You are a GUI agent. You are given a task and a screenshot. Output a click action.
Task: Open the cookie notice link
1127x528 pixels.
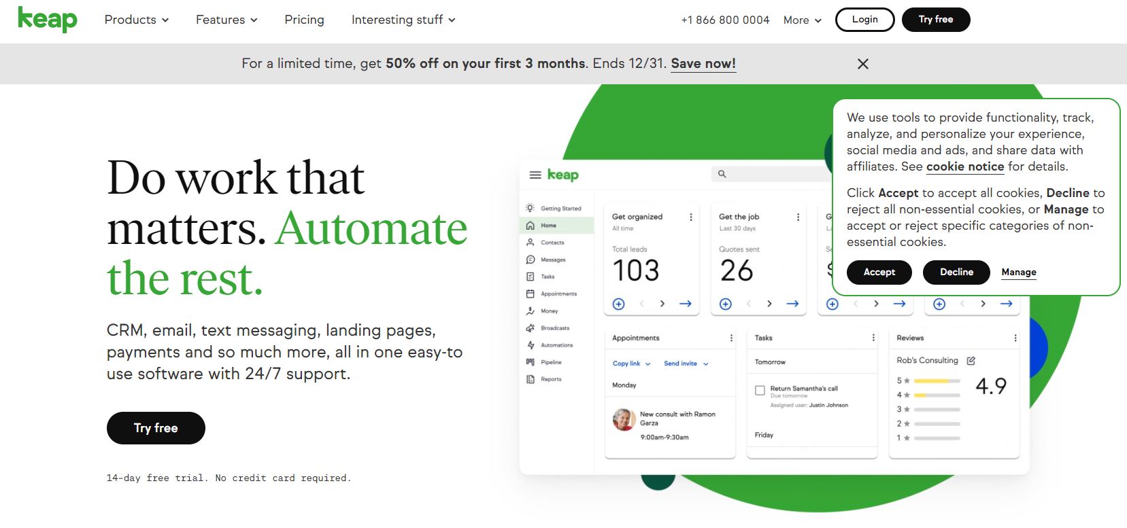click(x=965, y=166)
